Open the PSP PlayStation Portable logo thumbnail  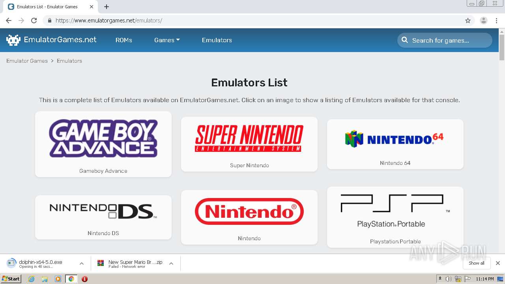[395, 211]
